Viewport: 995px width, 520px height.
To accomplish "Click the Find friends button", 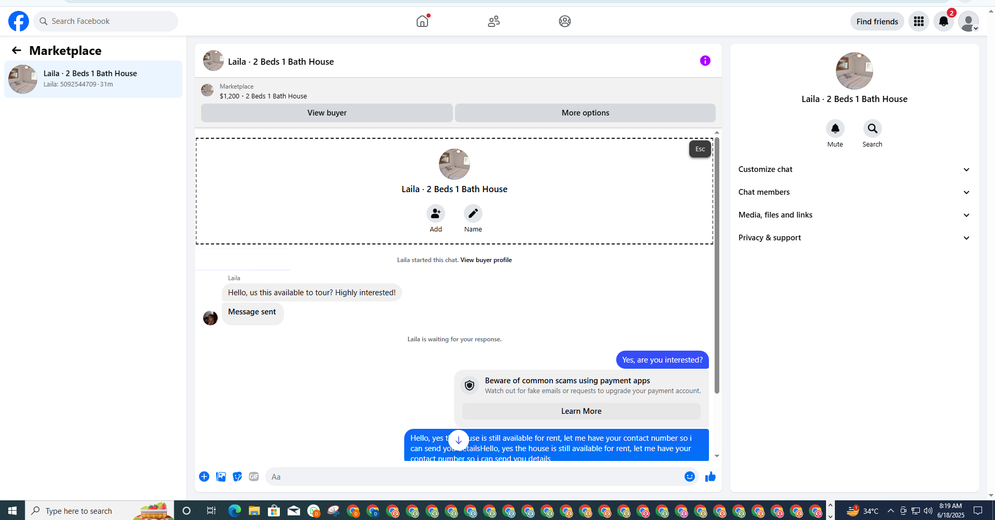I will [877, 21].
